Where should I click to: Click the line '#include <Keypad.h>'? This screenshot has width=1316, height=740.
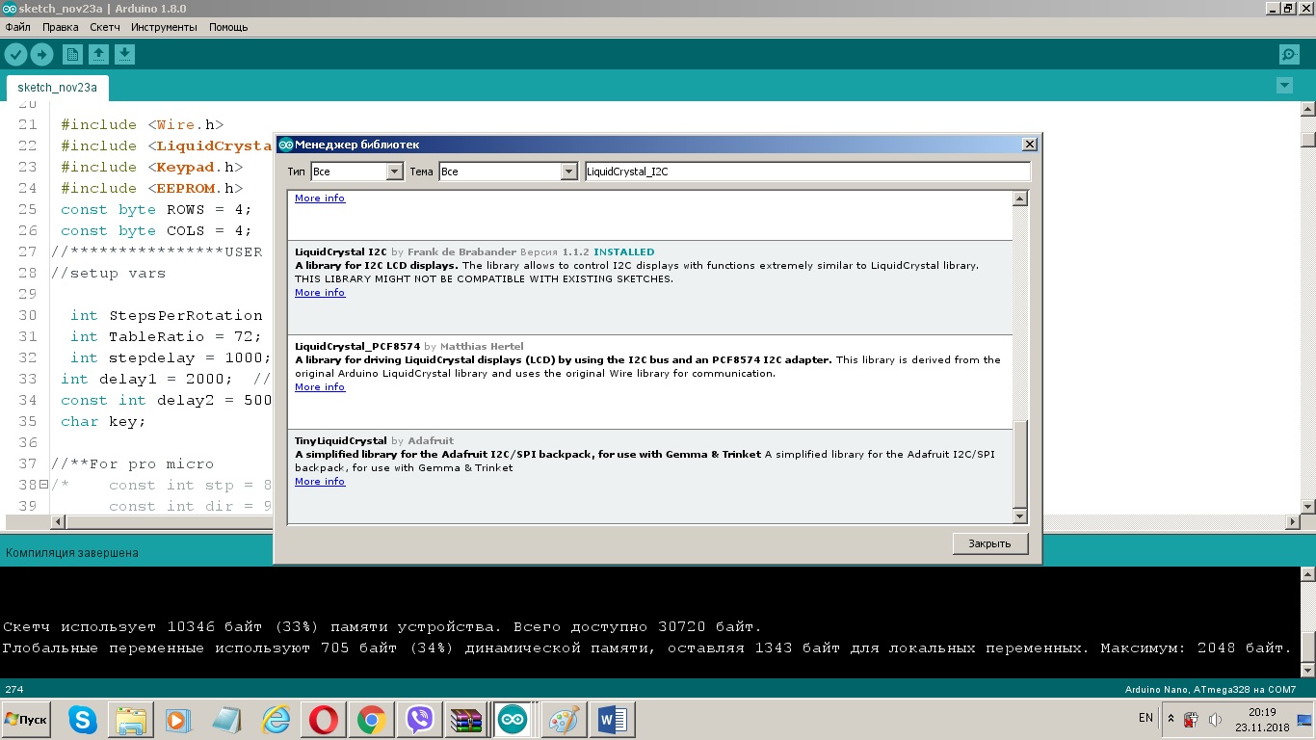151,167
